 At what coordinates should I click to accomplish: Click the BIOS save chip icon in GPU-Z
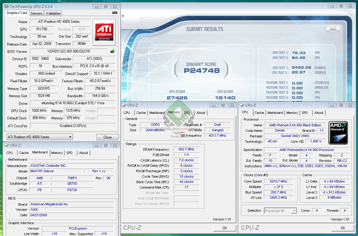(x=112, y=51)
